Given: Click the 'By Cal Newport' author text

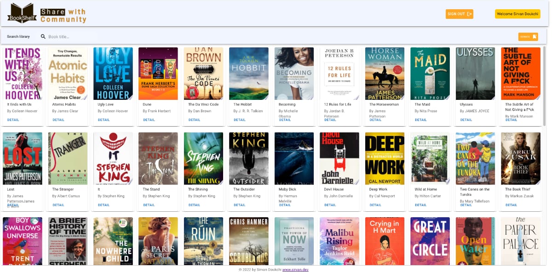Looking at the screenshot, I should tap(382, 196).
